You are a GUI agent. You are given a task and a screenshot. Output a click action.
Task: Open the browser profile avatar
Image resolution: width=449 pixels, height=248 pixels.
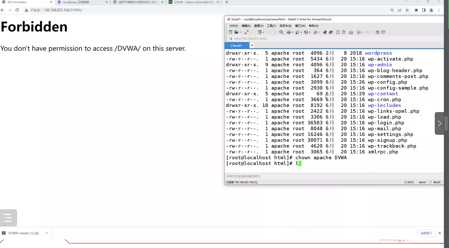[x=431, y=10]
